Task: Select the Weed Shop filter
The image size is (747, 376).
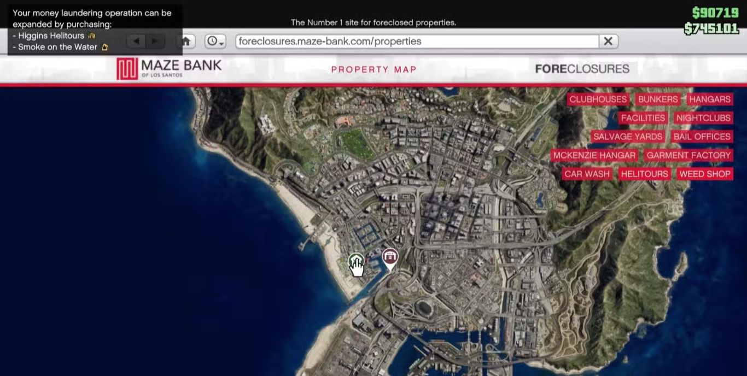Action: [705, 174]
